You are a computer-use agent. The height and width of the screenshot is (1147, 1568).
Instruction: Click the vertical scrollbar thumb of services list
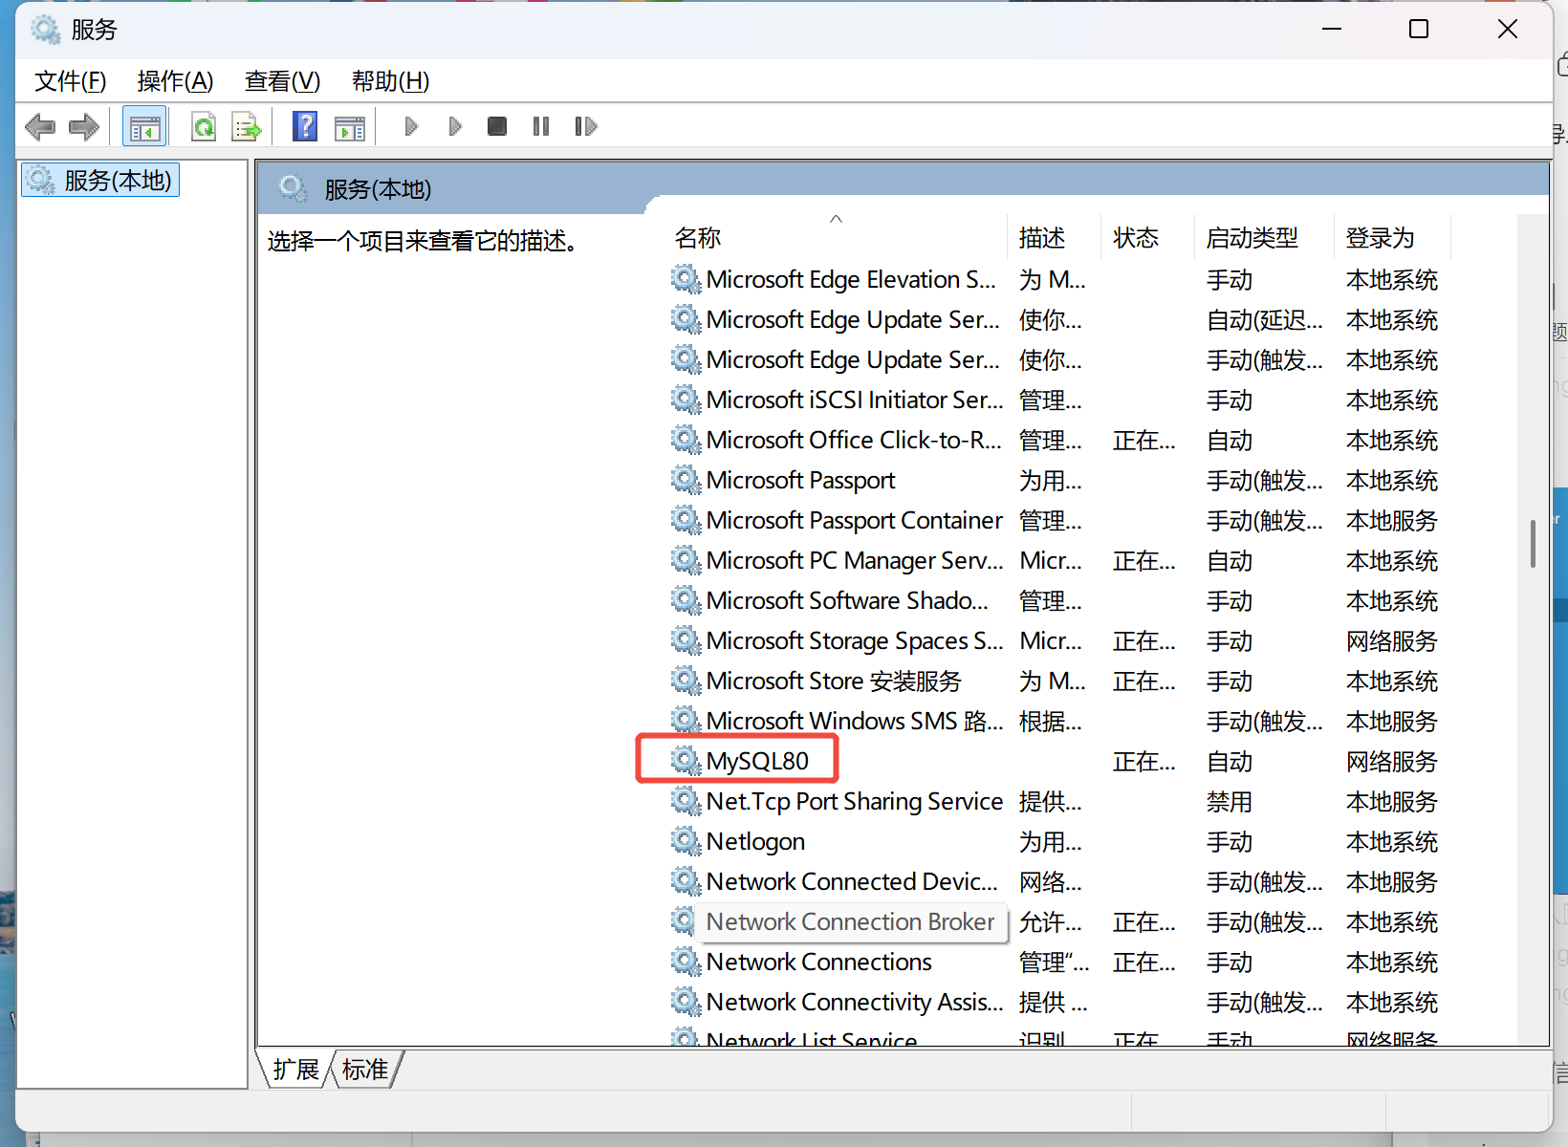(x=1533, y=543)
